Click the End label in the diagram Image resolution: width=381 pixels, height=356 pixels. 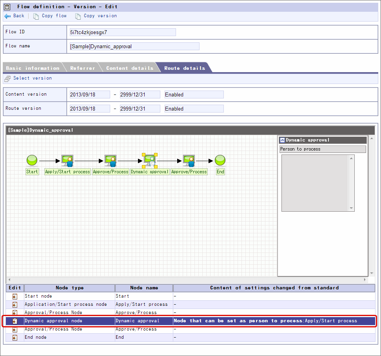click(x=220, y=172)
